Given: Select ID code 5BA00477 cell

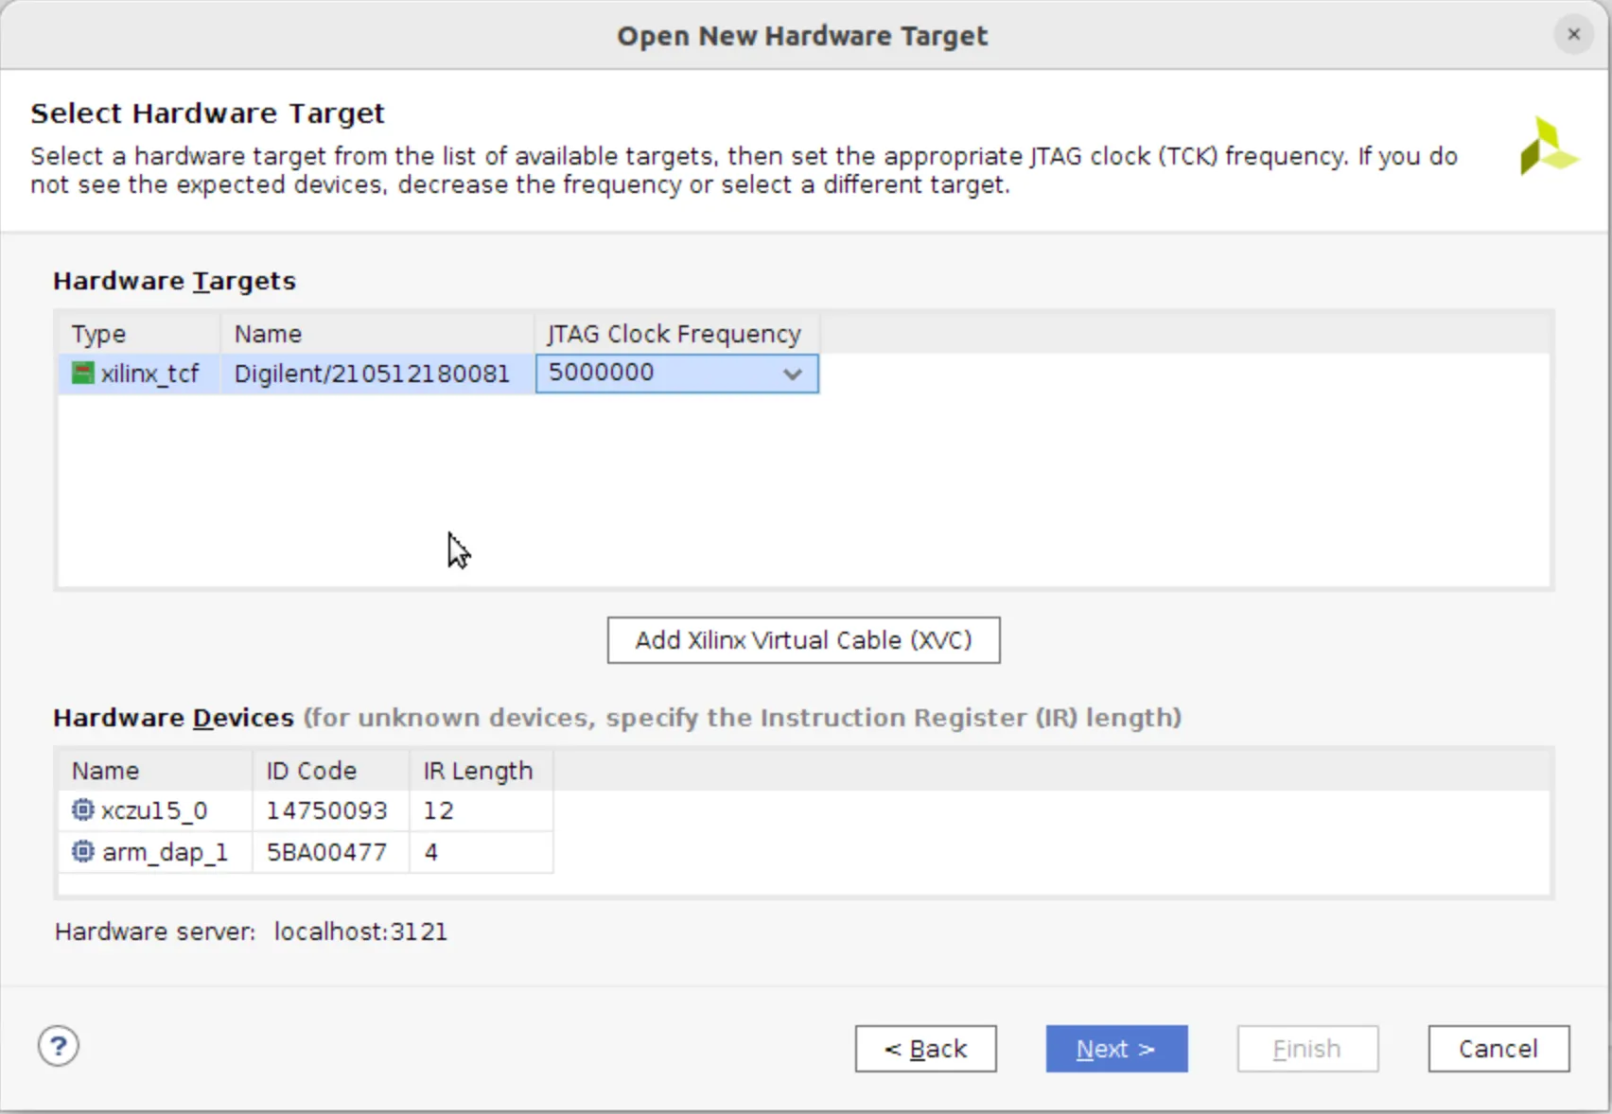Looking at the screenshot, I should pos(327,853).
